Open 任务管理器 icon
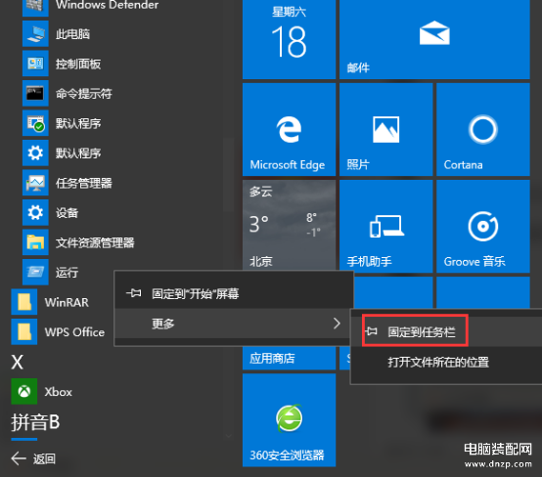 pyautogui.click(x=35, y=183)
